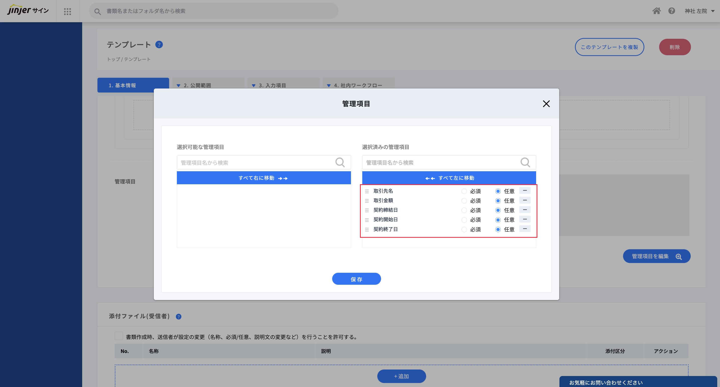The image size is (720, 387).
Task: Click the search icon in selected items field
Action: (525, 162)
